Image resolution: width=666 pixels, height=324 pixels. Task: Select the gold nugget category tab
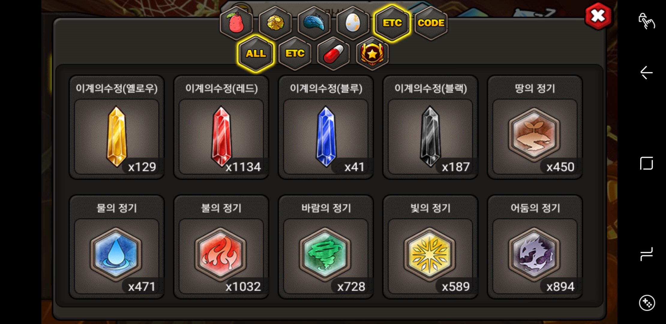click(275, 23)
